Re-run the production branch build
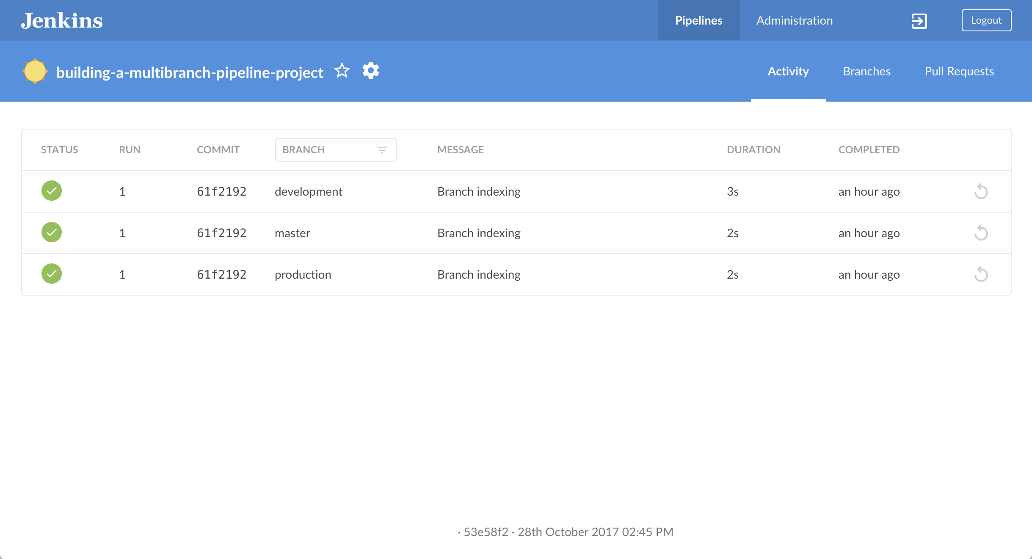1032x559 pixels. click(x=981, y=274)
